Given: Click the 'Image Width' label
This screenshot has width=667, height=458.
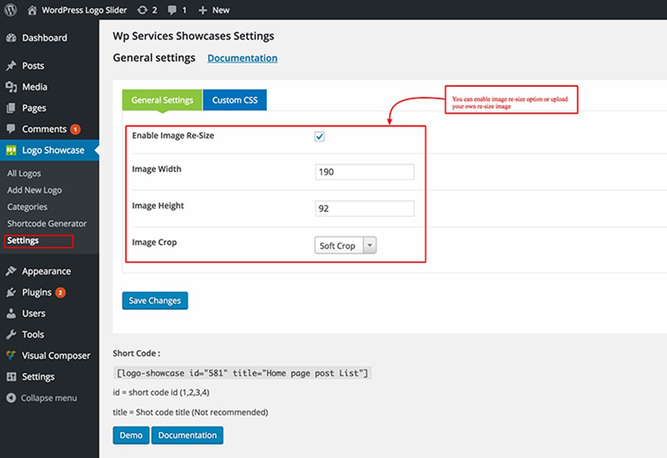Looking at the screenshot, I should coord(157,169).
